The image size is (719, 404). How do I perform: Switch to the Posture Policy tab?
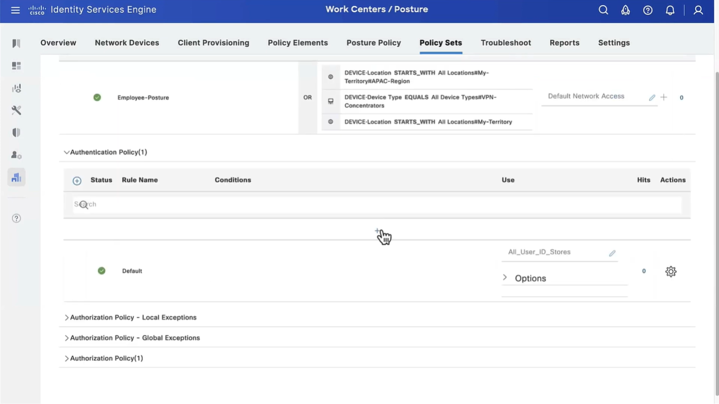tap(373, 43)
